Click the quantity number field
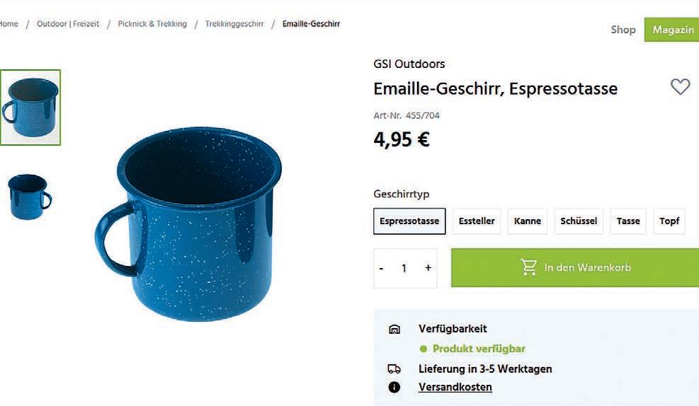The width and height of the screenshot is (699, 406). click(x=404, y=268)
